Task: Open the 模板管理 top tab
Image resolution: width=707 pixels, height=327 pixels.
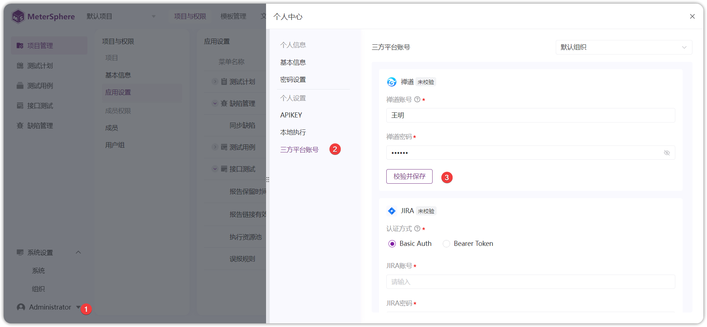Action: (x=233, y=16)
